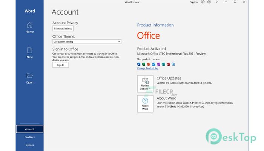This screenshot has height=151, width=264.
Task: Open Help with the question mark icon
Action: pos(217,2)
